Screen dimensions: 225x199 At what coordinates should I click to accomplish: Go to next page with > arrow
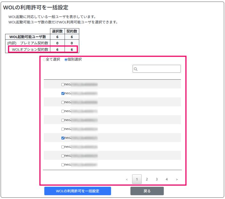tap(177, 179)
